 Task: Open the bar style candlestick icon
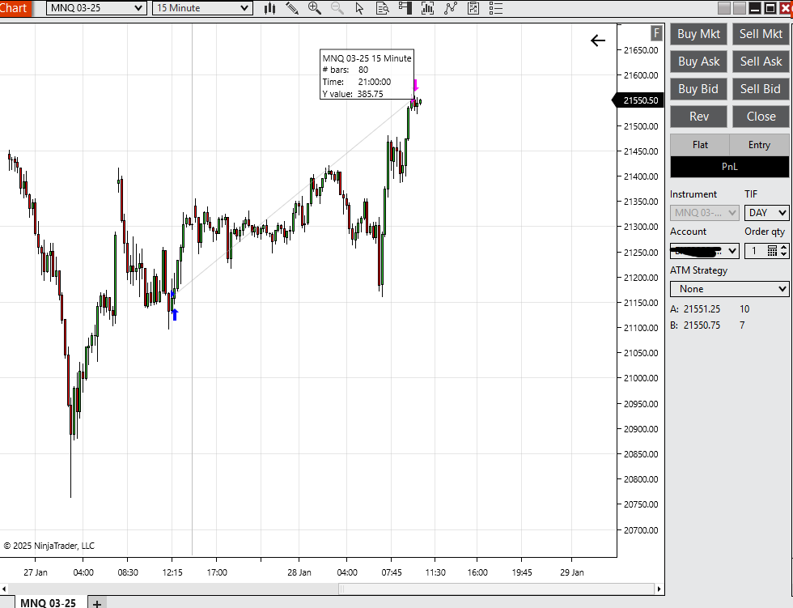click(269, 8)
